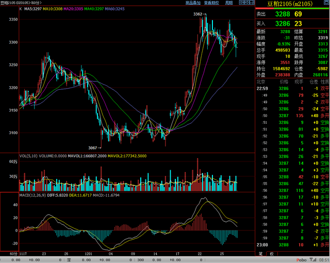Select the 笔 tick tab
330x263 pixels.
(x=261, y=254)
